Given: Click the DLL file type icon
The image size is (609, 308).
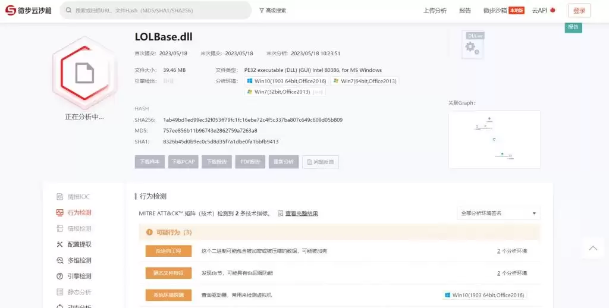Looking at the screenshot, I should click(473, 45).
